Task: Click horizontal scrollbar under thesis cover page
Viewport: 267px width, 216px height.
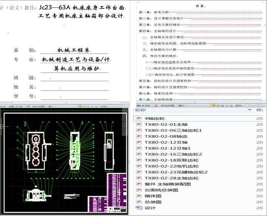Action: (x=67, y=103)
